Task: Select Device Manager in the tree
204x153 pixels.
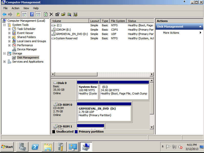Action: pos(27,49)
